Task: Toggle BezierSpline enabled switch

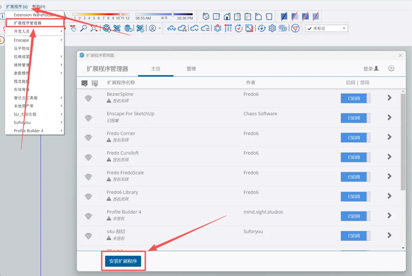Action: pos(355,98)
